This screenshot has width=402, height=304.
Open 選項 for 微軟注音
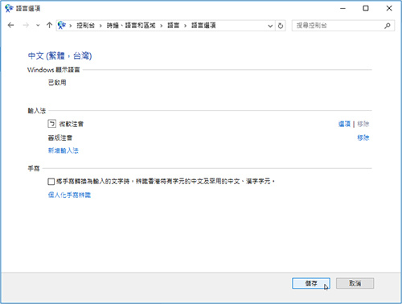344,124
